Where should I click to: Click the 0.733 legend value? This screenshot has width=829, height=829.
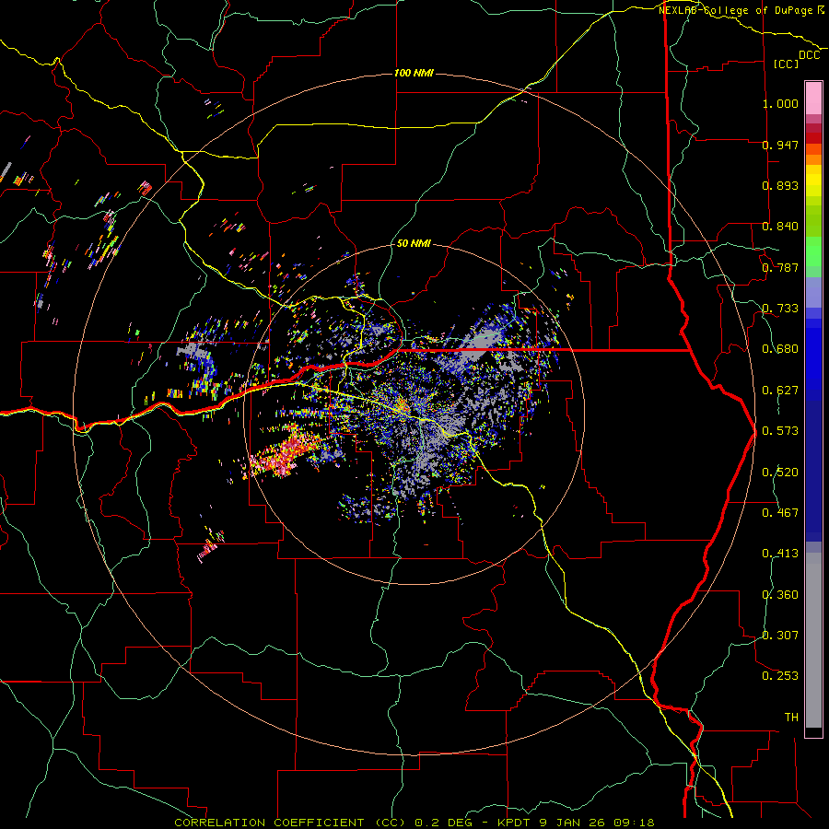[780, 309]
